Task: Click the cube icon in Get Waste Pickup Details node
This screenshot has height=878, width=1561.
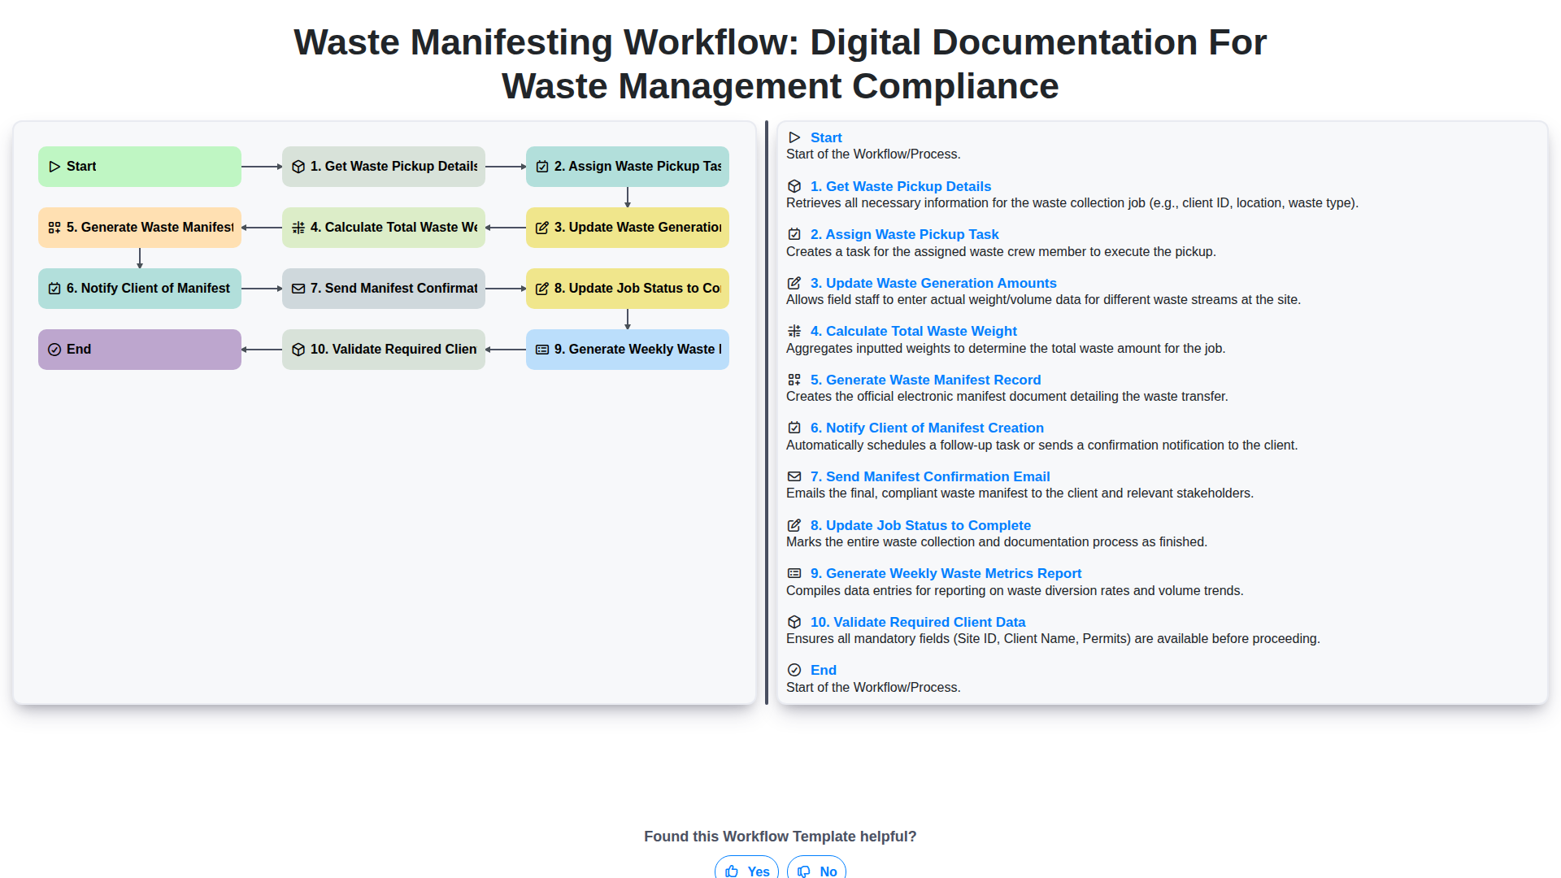Action: (x=298, y=167)
